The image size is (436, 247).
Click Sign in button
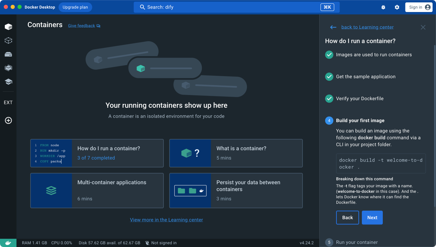click(419, 7)
